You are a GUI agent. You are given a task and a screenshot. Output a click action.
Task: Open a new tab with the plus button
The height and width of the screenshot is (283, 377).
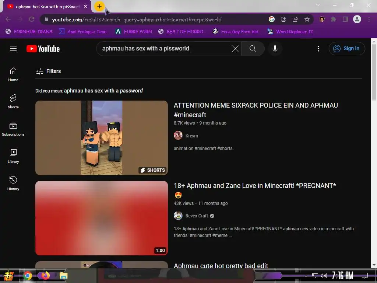click(99, 6)
